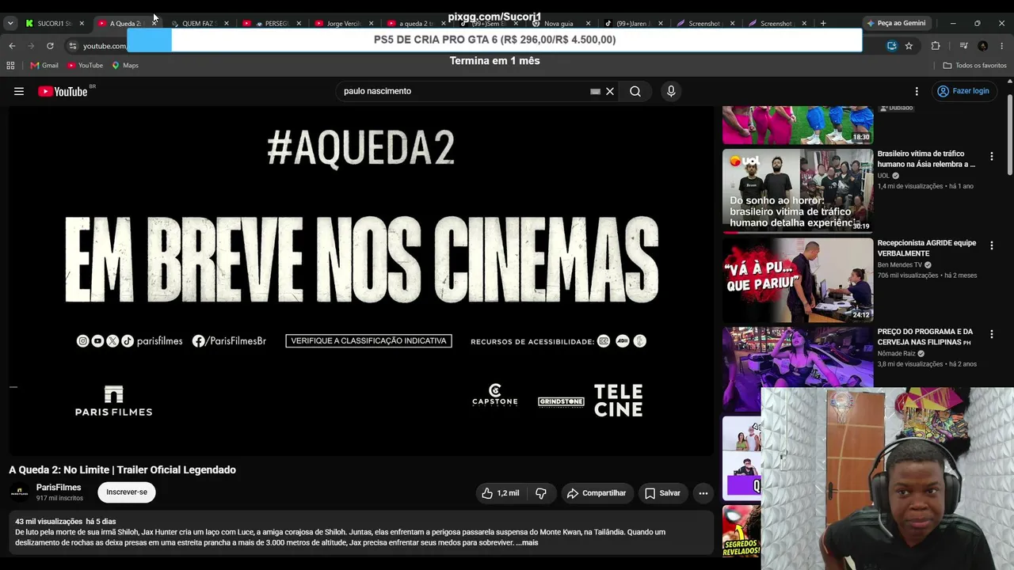The height and width of the screenshot is (570, 1014).
Task: Click the page vertical scrollbar
Action: [x=1009, y=135]
